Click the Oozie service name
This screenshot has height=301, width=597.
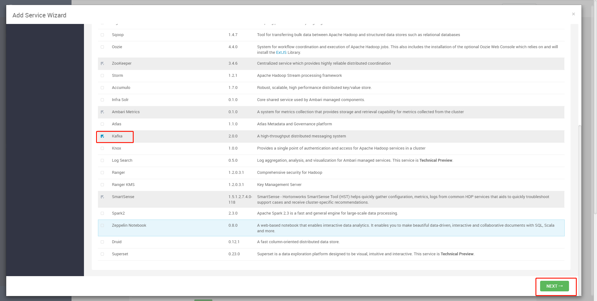pos(117,47)
